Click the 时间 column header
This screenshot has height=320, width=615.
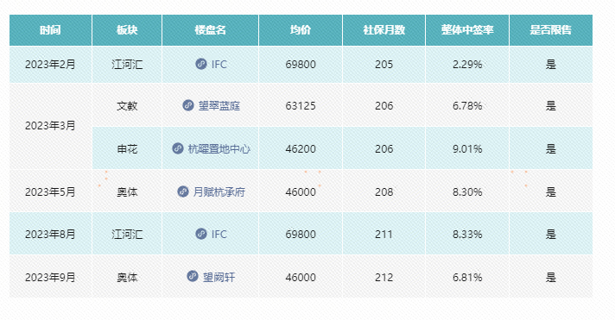click(51, 30)
